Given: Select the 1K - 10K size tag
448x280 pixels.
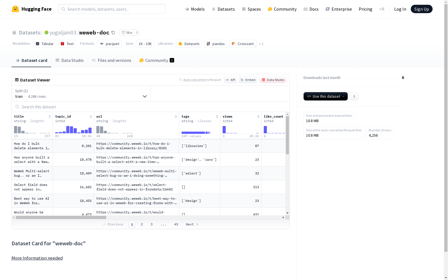Looking at the screenshot, I should (145, 44).
